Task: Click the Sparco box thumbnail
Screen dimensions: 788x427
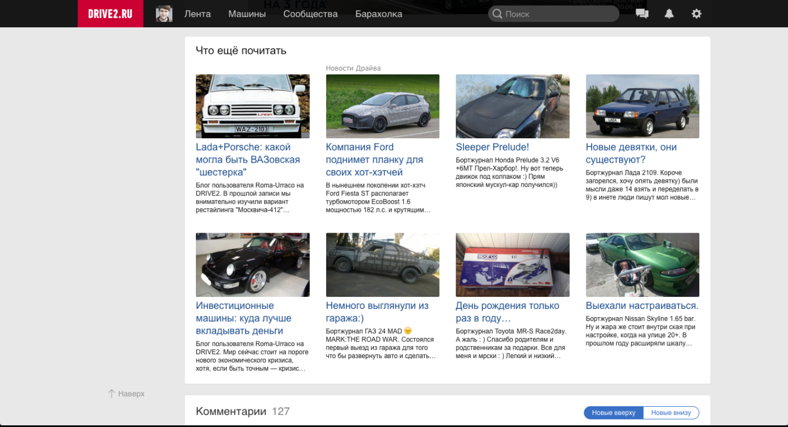Action: tap(513, 264)
